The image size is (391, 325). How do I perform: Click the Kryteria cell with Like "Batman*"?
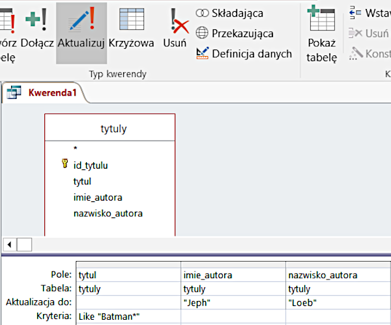[128, 317]
